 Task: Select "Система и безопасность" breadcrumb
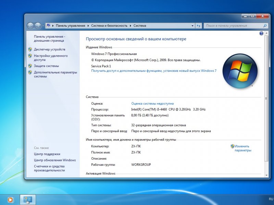pos(109,26)
